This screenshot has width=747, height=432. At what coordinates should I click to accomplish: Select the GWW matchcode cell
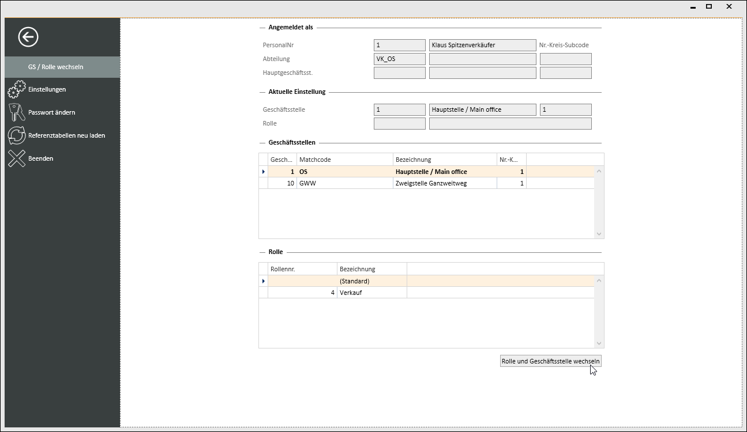click(x=345, y=183)
